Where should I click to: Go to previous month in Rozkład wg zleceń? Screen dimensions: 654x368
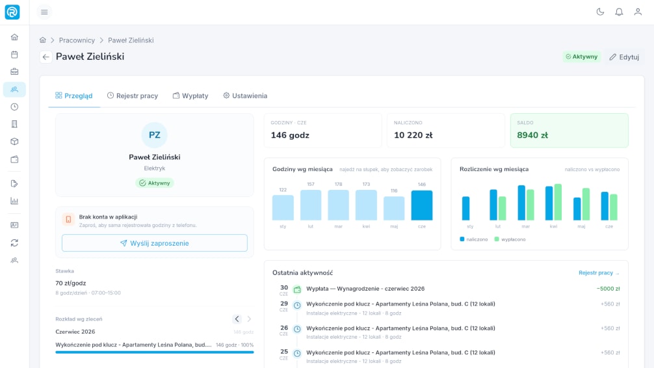[237, 319]
